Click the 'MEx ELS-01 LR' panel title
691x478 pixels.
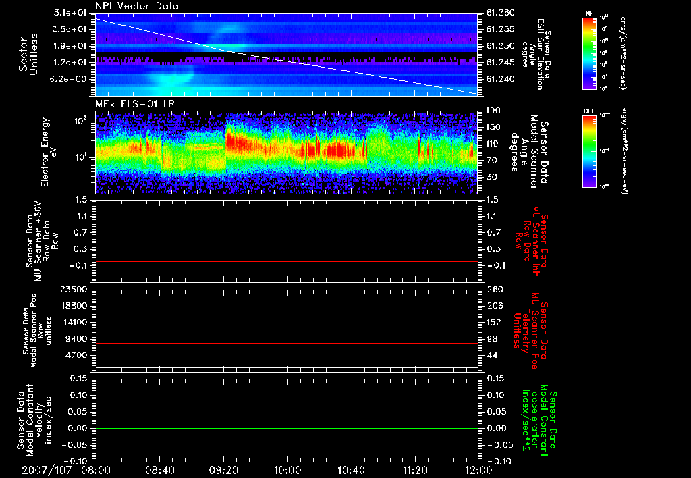coord(135,104)
